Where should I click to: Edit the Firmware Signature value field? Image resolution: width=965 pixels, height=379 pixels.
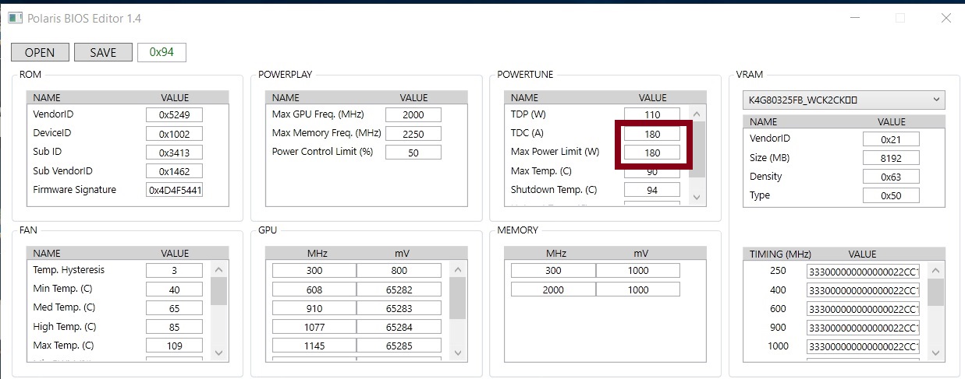point(174,190)
